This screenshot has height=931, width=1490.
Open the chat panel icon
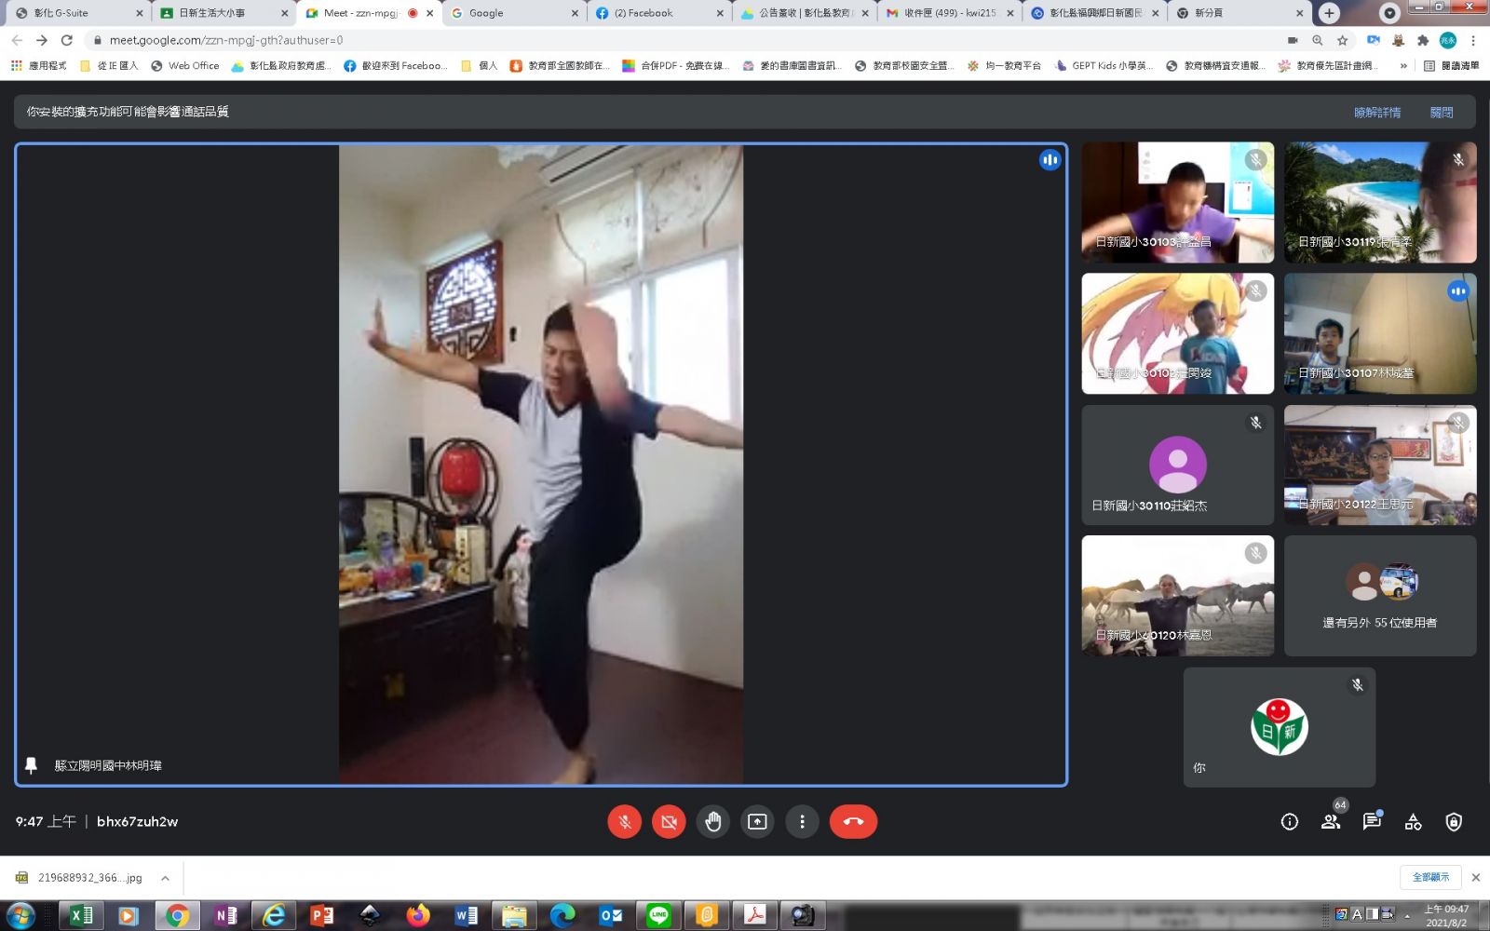point(1372,821)
